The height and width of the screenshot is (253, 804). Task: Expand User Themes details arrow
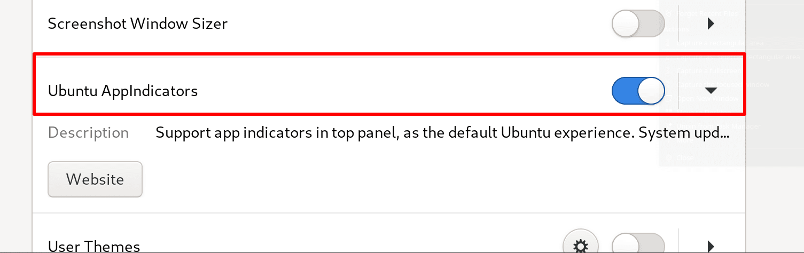[x=711, y=246]
